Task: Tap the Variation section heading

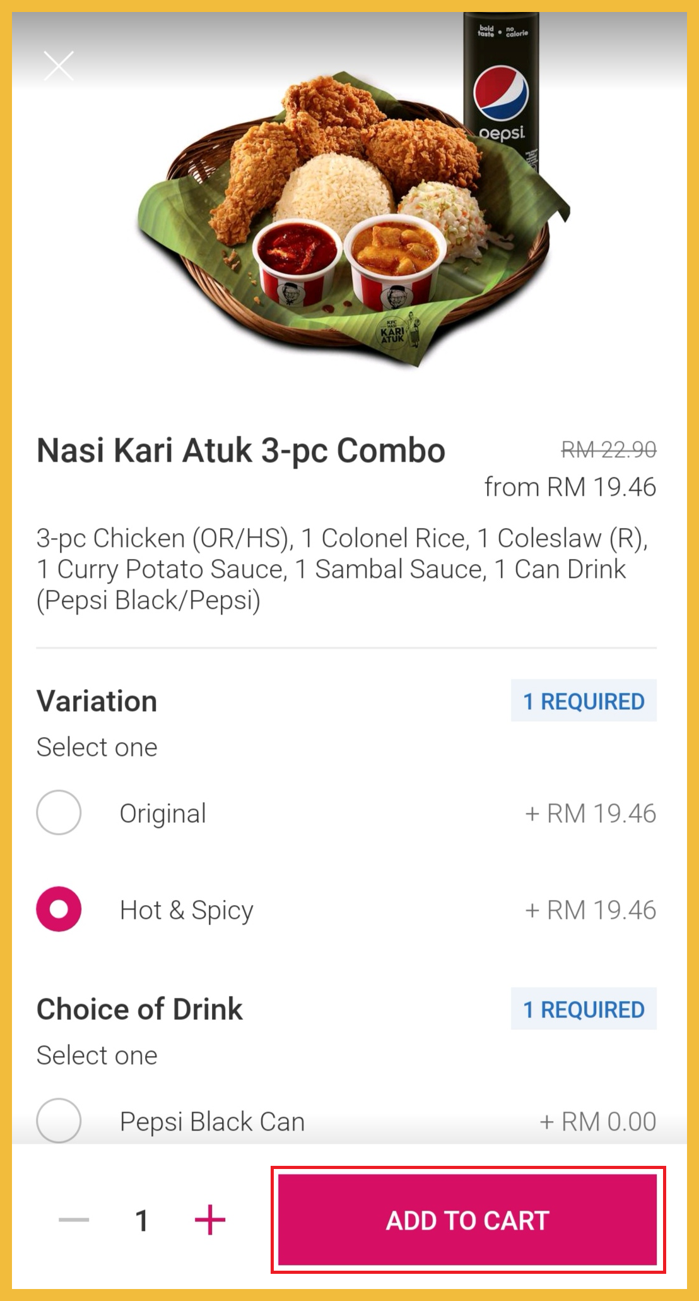Action: [97, 701]
